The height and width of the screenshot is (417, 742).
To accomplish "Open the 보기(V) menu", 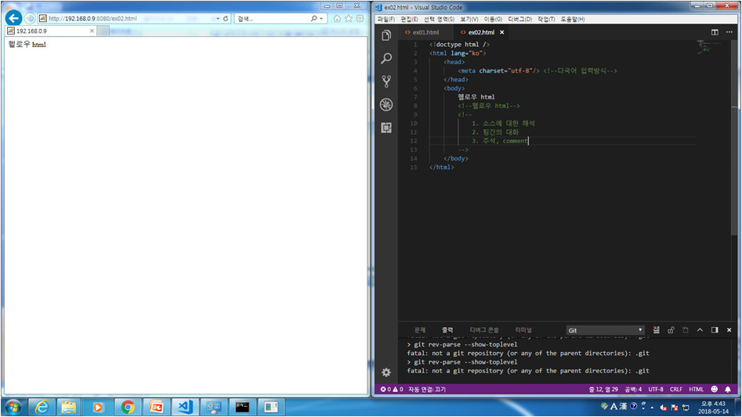I will coord(469,20).
